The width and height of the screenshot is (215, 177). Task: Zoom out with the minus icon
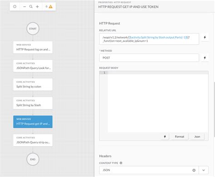coord(24,7)
